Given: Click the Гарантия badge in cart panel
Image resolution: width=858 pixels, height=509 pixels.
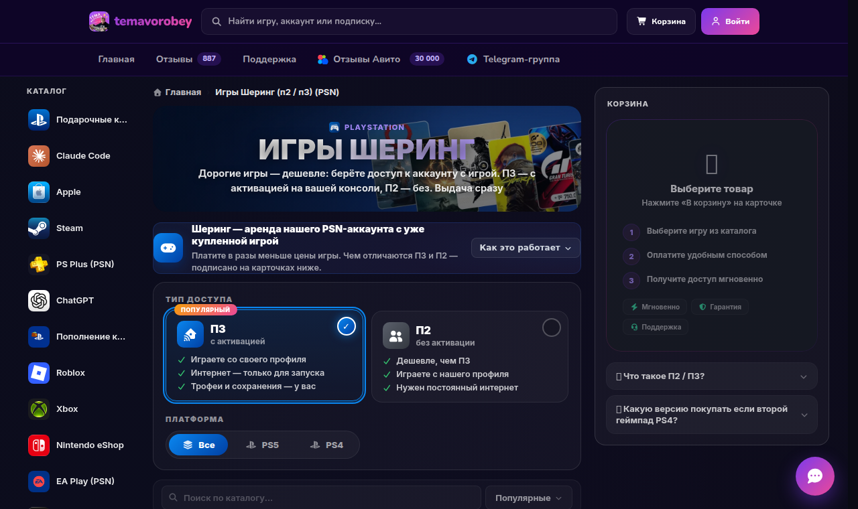Looking at the screenshot, I should click(720, 307).
